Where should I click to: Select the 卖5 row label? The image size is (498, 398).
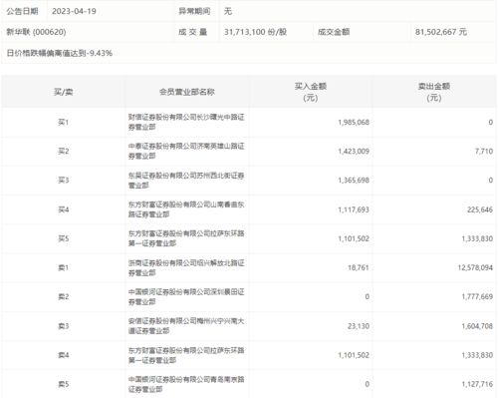(x=63, y=384)
